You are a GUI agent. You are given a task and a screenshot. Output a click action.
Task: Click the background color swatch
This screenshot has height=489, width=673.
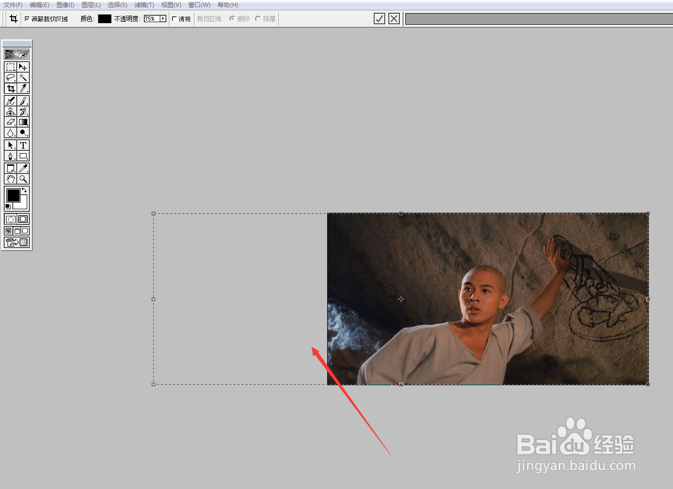pyautogui.click(x=23, y=205)
